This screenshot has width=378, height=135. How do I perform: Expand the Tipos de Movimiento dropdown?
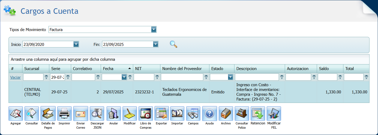[x=154, y=29]
